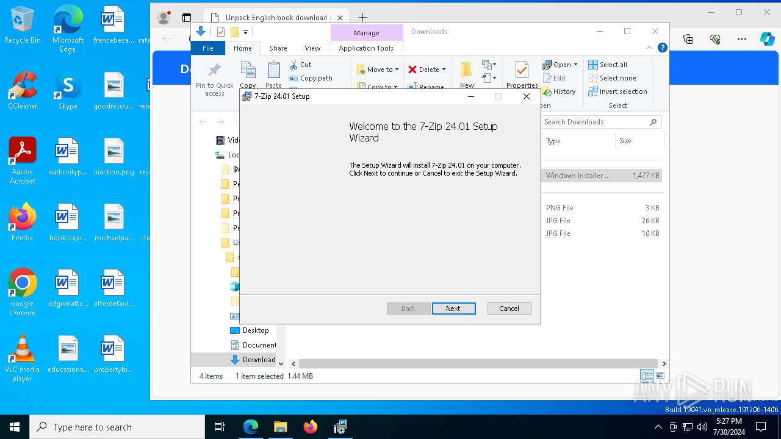
Task: Open Google Chrome desktop shortcut
Action: pyautogui.click(x=23, y=293)
